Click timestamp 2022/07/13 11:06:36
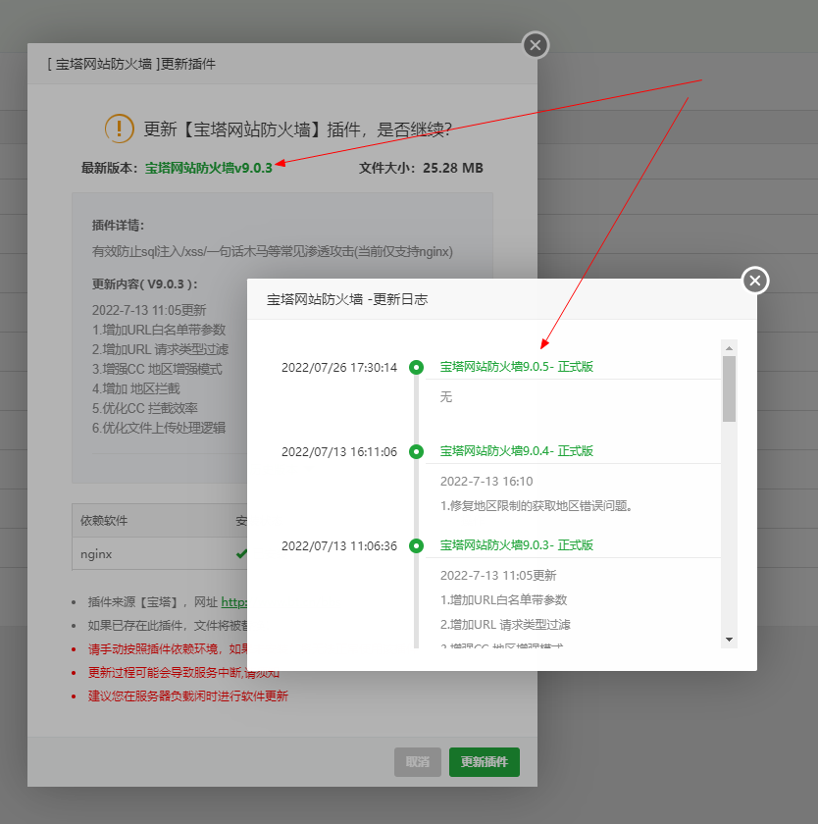The height and width of the screenshot is (824, 818). (x=339, y=546)
